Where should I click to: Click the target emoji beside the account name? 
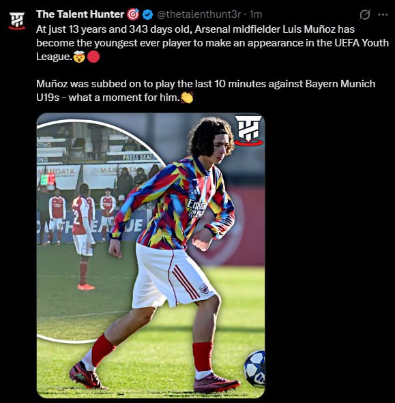tap(133, 14)
